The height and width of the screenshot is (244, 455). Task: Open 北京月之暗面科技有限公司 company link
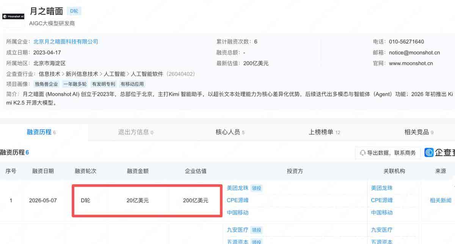tap(66, 42)
